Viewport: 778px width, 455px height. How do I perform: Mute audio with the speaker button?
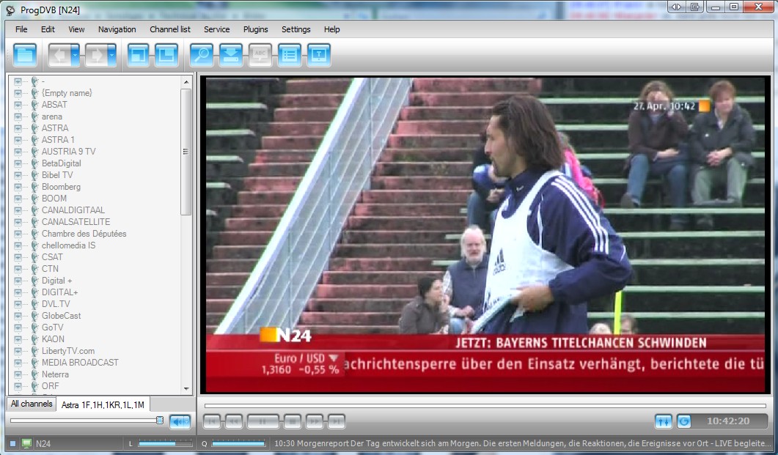click(180, 422)
